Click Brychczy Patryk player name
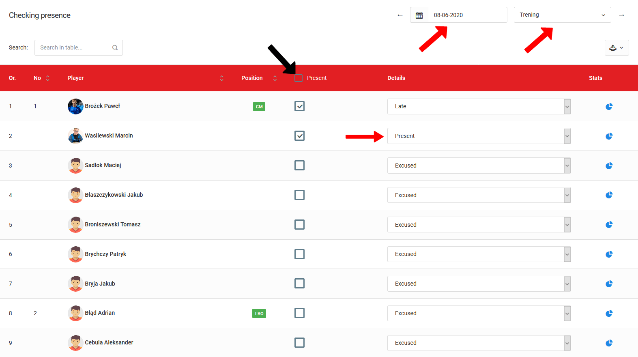Viewport: 638px width, 357px height. coord(105,254)
